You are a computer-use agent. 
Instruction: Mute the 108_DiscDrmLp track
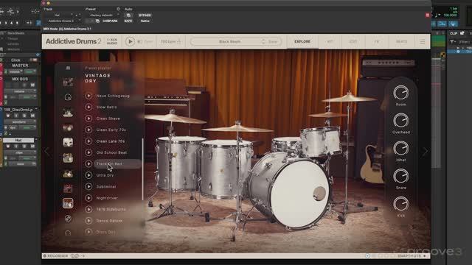(32, 116)
